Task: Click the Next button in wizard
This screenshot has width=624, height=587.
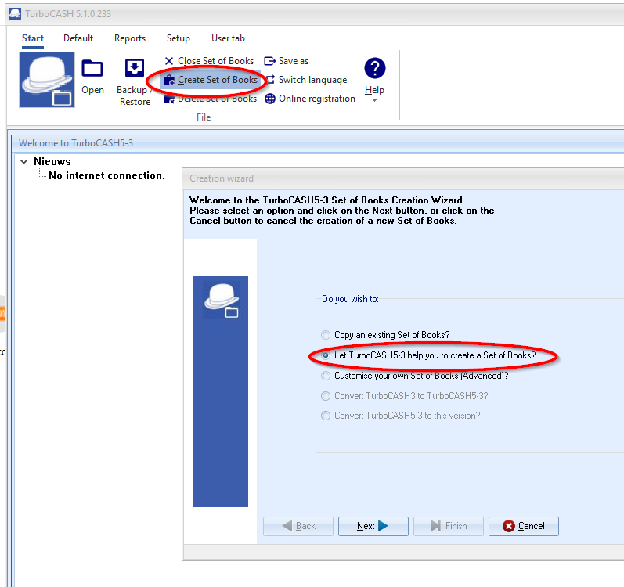Action: 373,526
